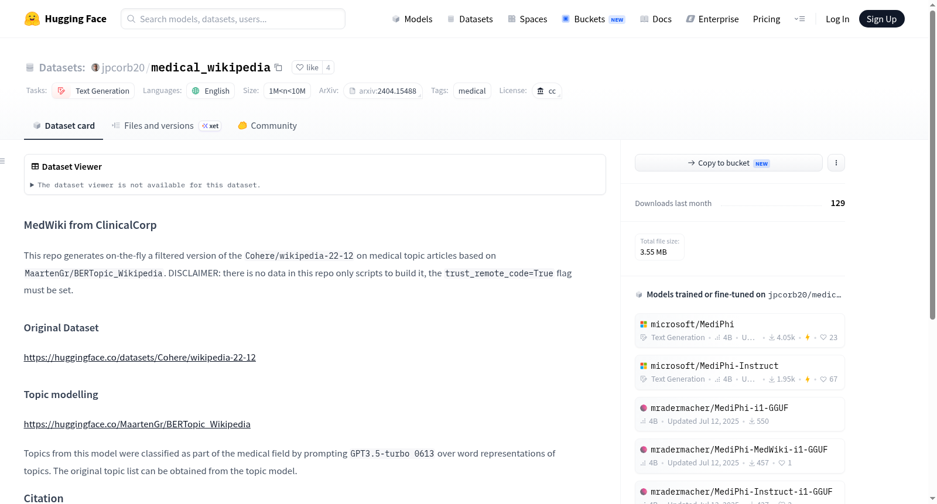
Task: Open the Docs navigation item
Action: click(656, 19)
